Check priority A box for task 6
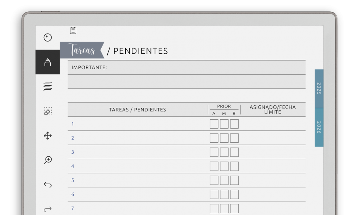 (x=214, y=195)
